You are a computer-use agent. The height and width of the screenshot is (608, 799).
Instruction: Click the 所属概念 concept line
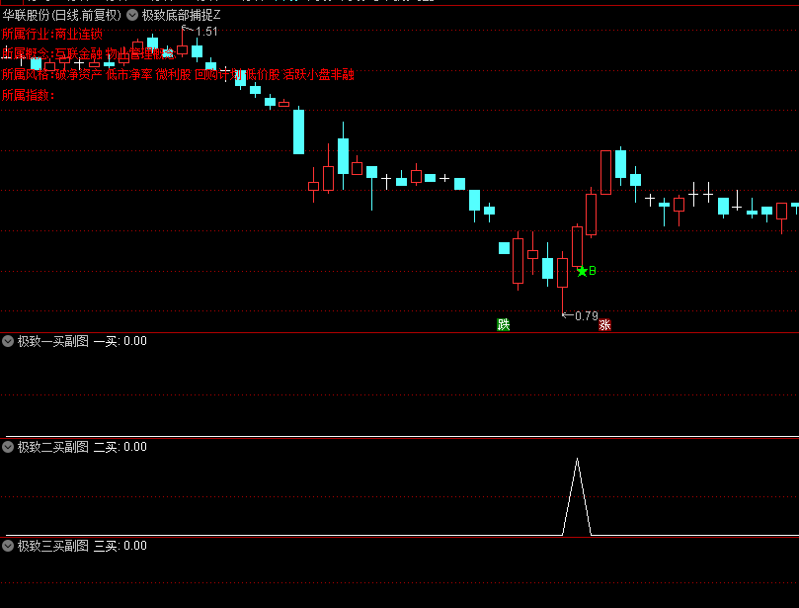(88, 53)
